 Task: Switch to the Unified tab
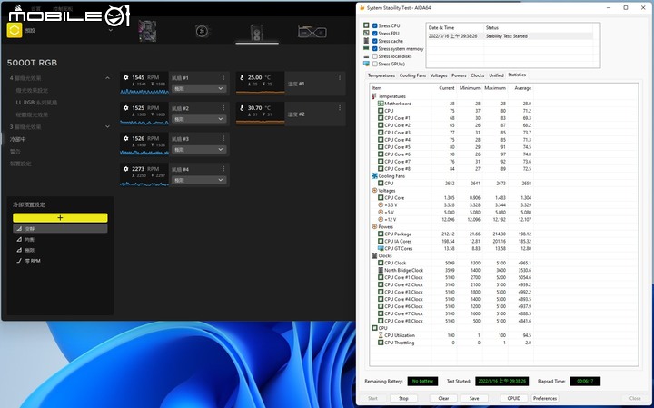point(496,75)
